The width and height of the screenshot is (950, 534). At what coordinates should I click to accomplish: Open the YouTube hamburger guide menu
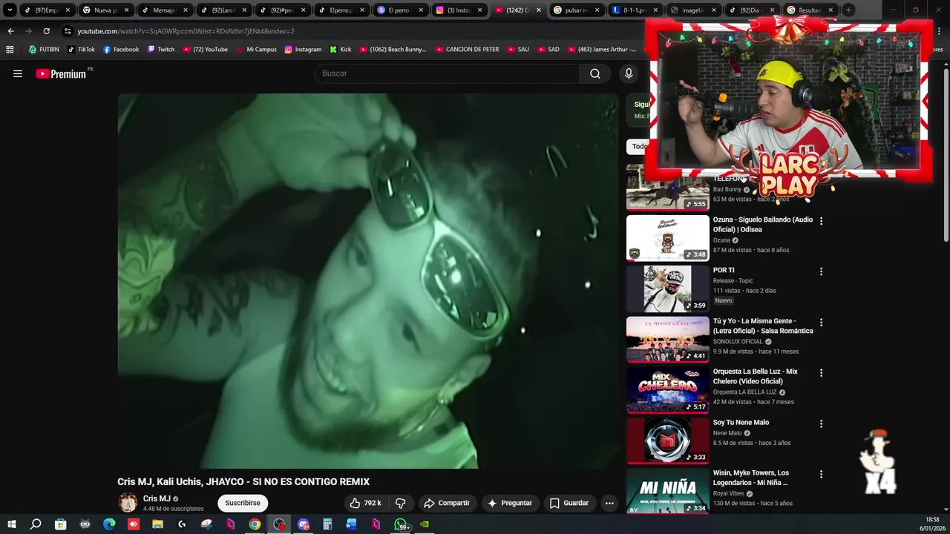(x=18, y=73)
